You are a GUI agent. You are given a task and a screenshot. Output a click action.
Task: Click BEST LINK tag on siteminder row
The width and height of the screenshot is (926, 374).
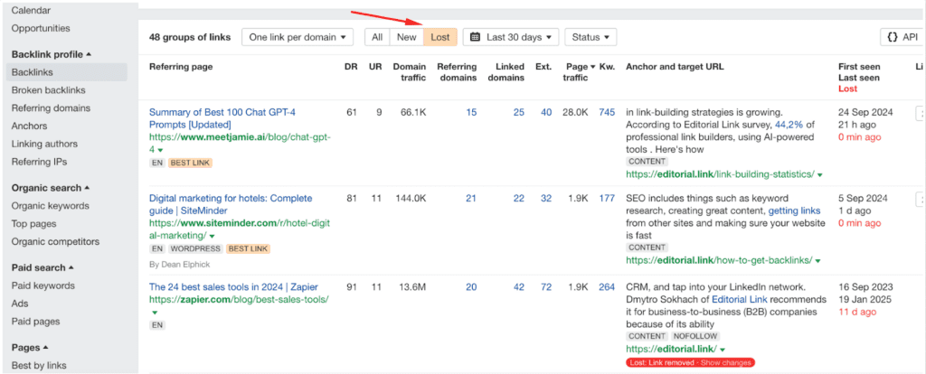click(248, 249)
